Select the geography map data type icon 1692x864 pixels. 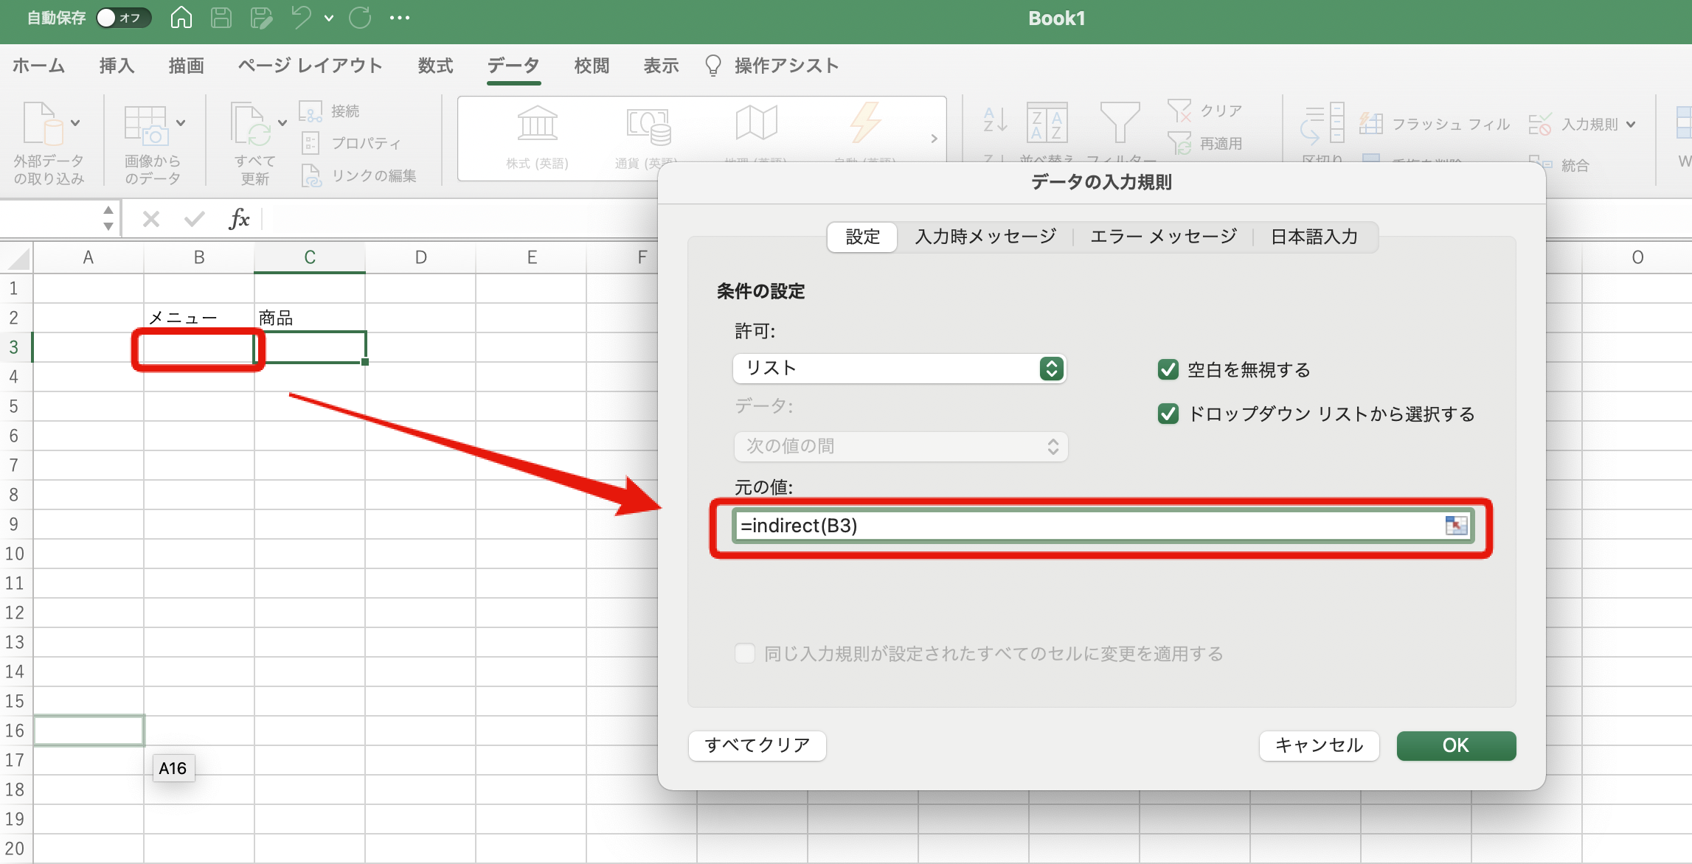[x=756, y=123]
